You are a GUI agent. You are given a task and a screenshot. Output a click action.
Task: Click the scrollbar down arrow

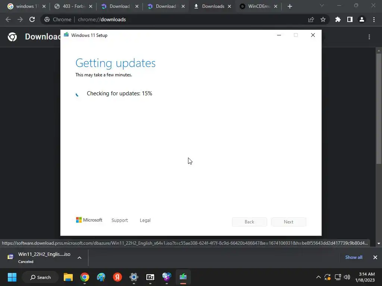coord(379,244)
